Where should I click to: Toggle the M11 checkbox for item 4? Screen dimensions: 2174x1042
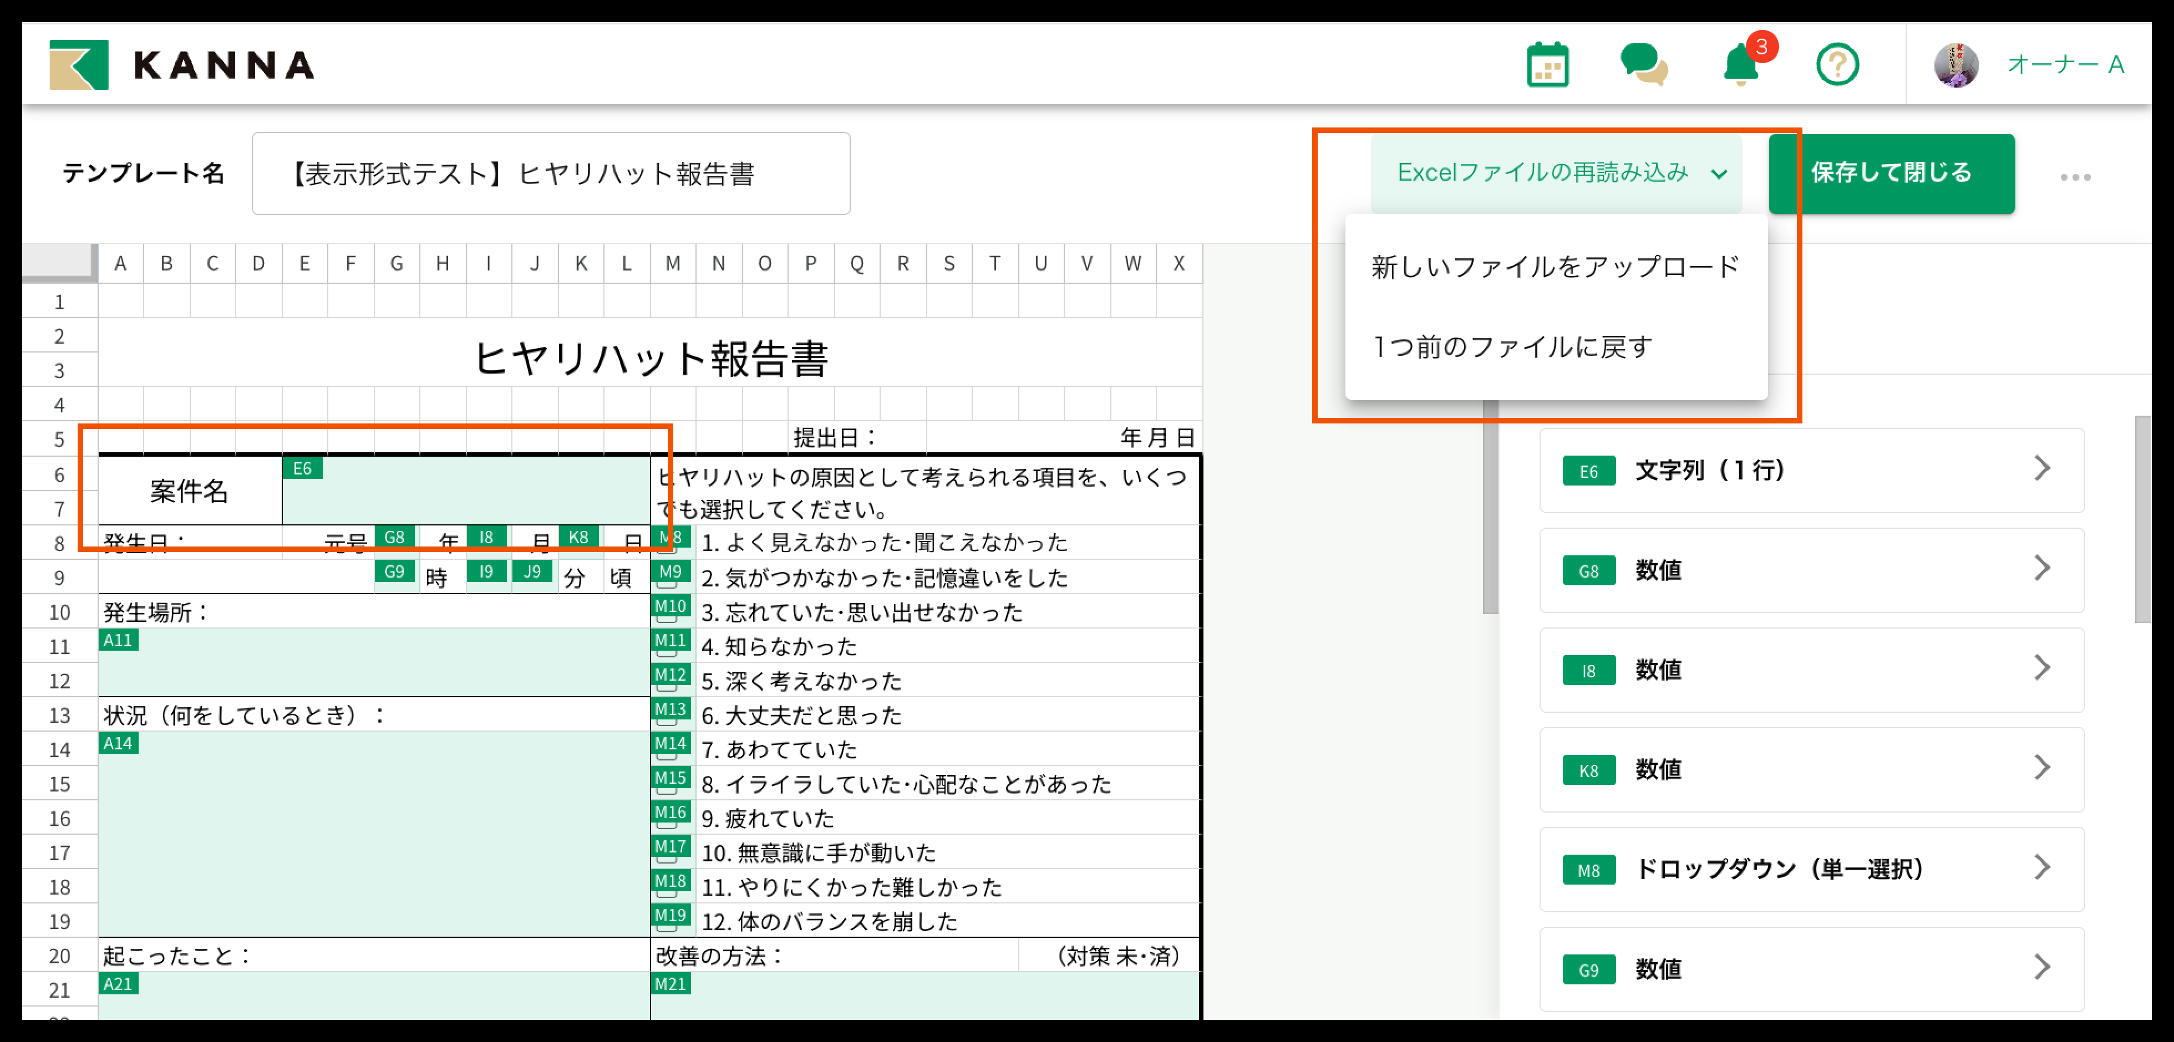pyautogui.click(x=667, y=653)
